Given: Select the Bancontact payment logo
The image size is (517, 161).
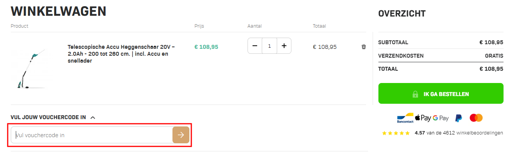Looking at the screenshot, I should (x=405, y=118).
